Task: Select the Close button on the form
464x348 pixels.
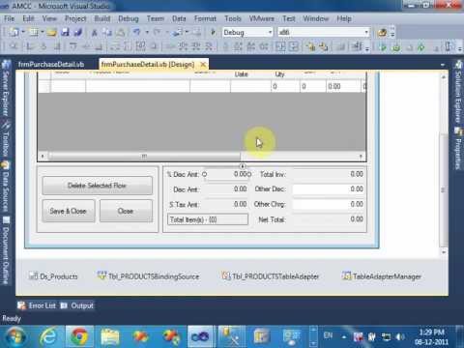Action: coord(126,211)
